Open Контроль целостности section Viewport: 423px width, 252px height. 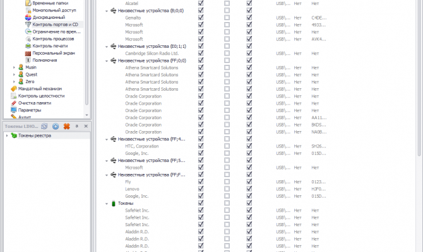click(x=41, y=96)
